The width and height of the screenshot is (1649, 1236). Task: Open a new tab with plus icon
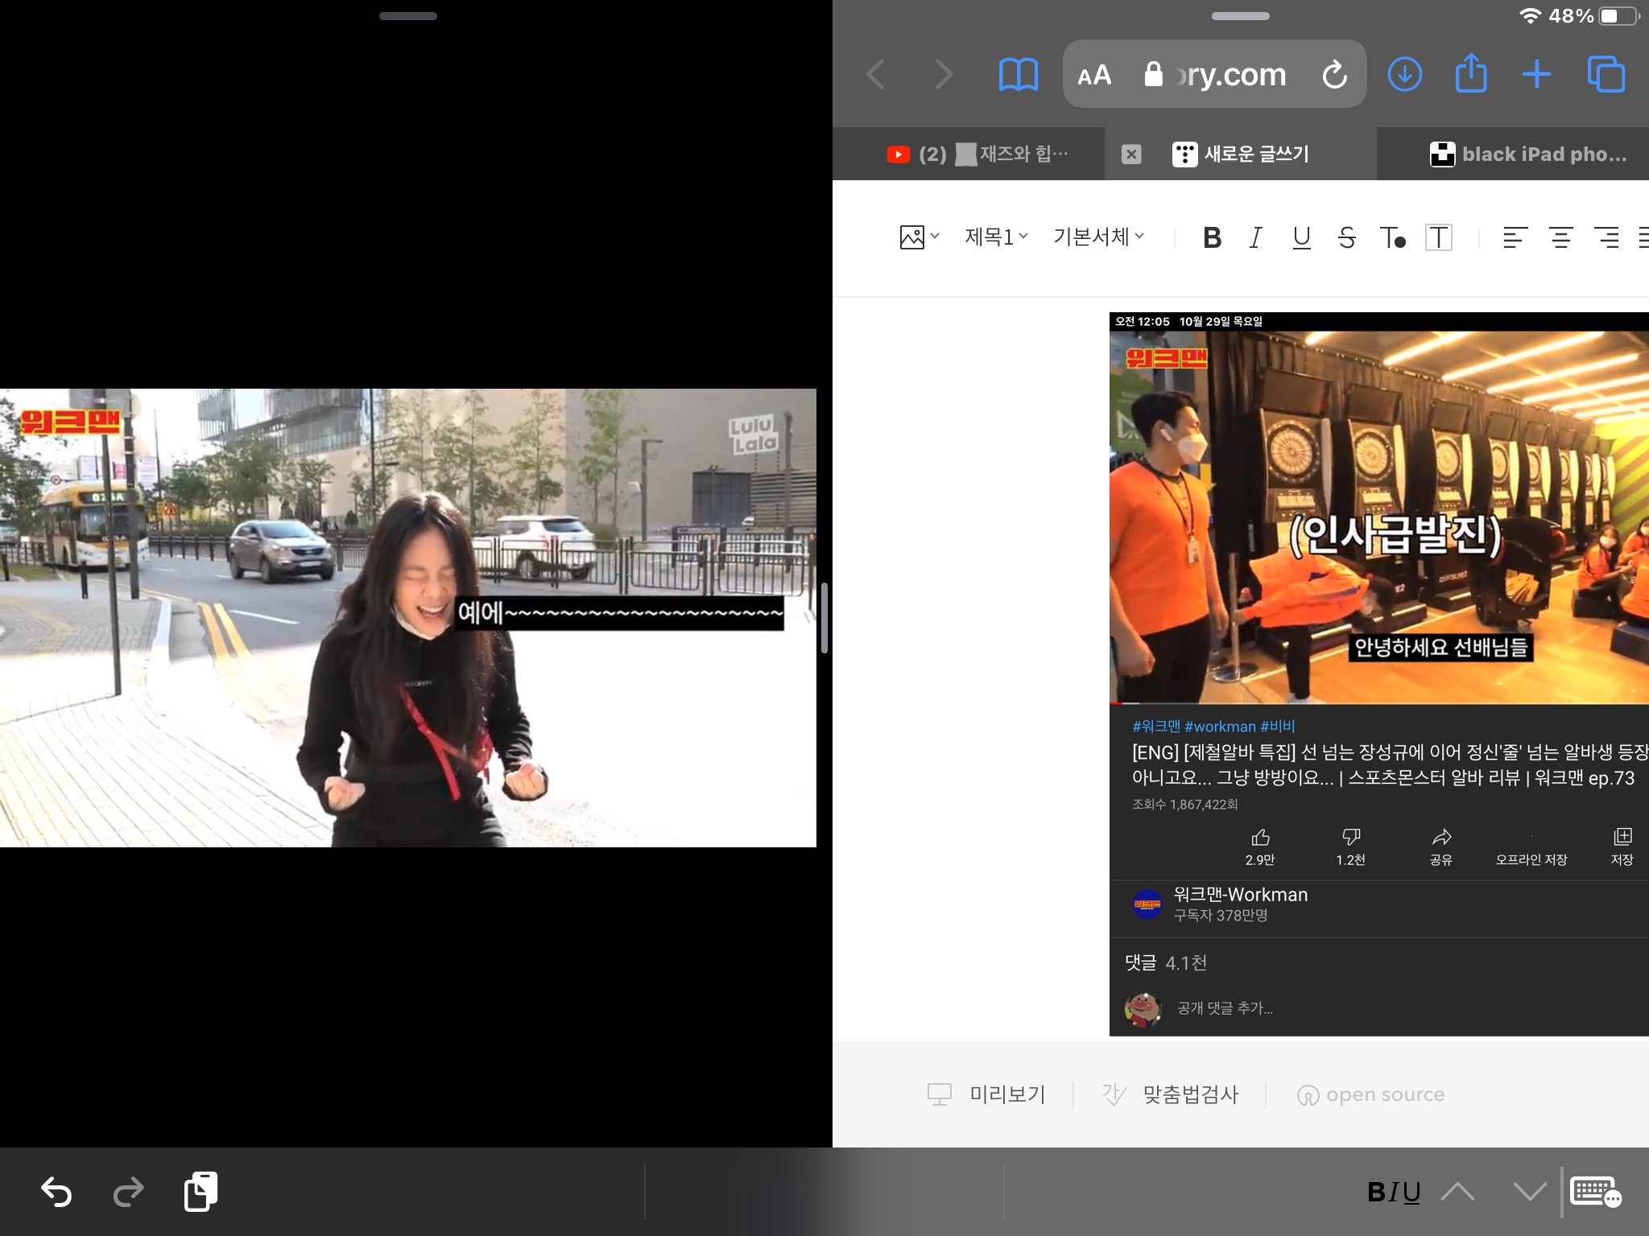(x=1536, y=75)
